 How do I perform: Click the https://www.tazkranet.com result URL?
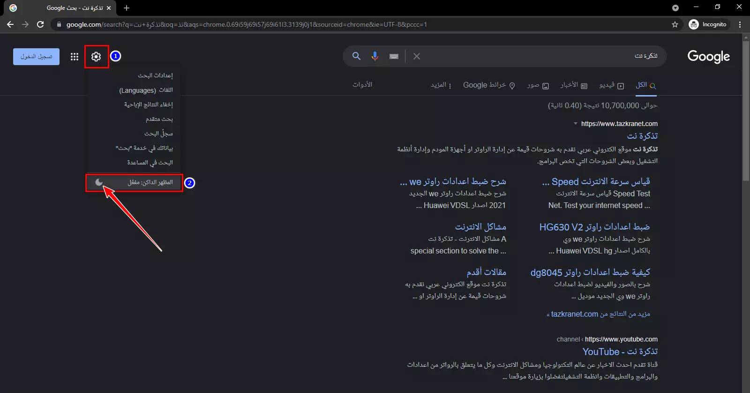coord(619,124)
